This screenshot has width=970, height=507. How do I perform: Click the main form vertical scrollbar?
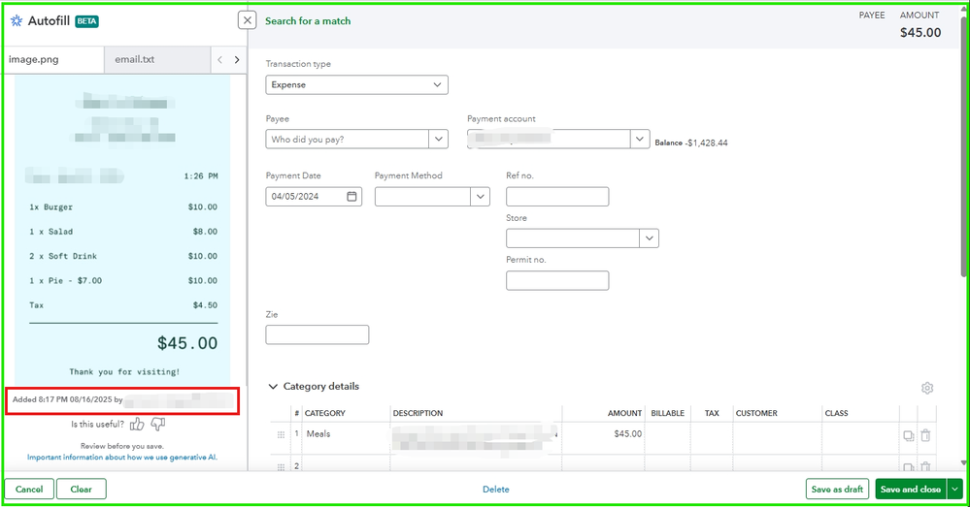pyautogui.click(x=963, y=148)
